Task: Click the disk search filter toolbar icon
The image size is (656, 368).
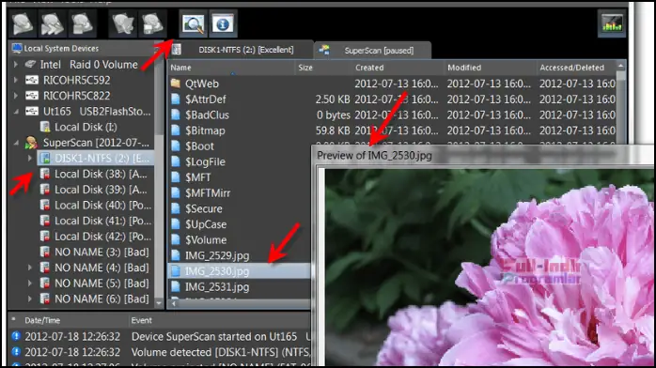Action: pyautogui.click(x=122, y=24)
